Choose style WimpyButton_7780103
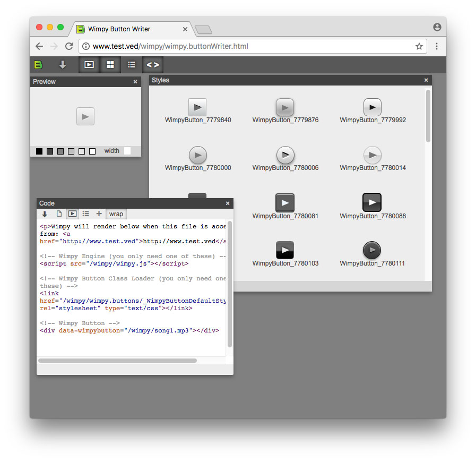 click(x=285, y=254)
